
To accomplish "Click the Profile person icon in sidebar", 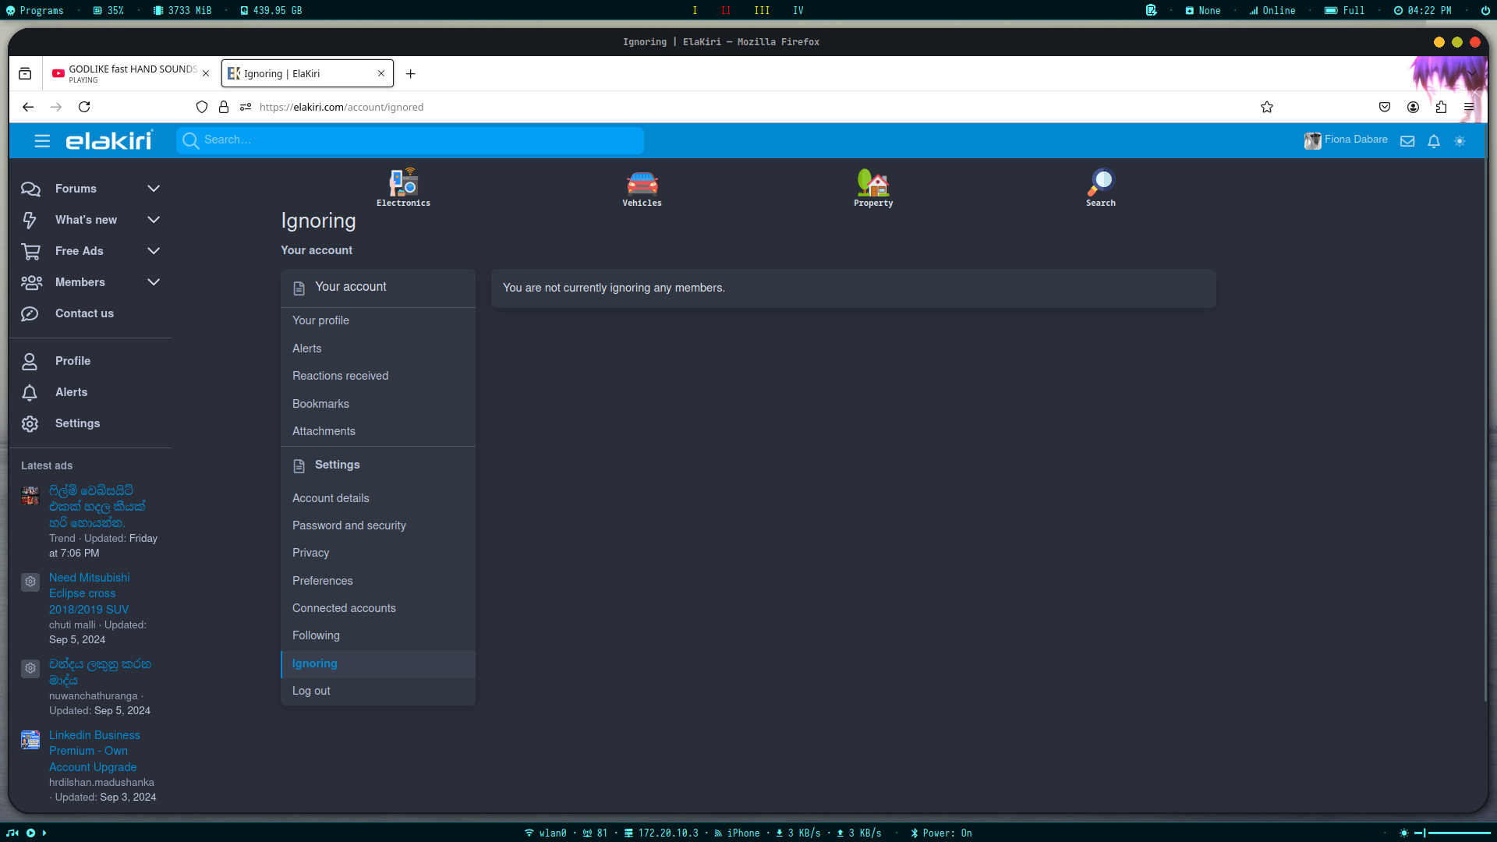I will [30, 361].
